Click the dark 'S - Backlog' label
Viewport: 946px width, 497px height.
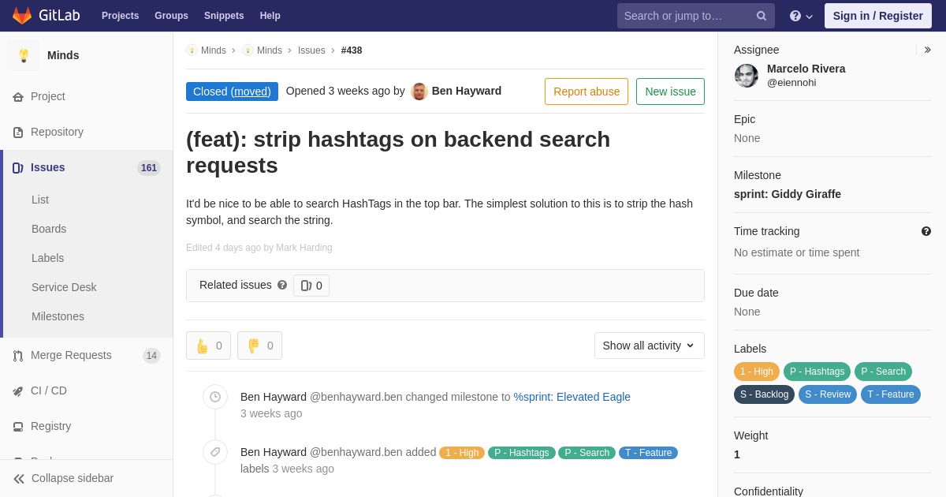(764, 394)
